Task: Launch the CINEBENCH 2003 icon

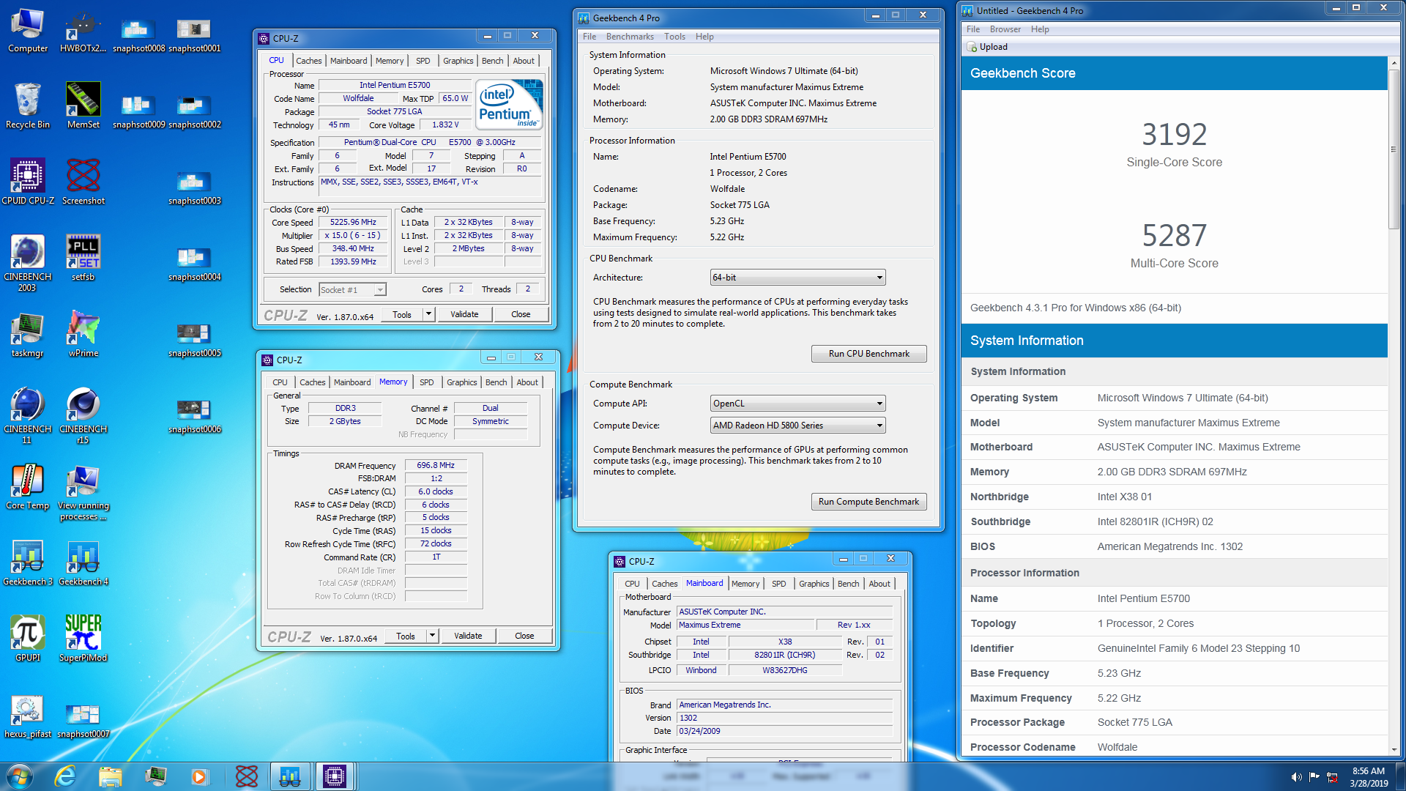Action: click(28, 263)
